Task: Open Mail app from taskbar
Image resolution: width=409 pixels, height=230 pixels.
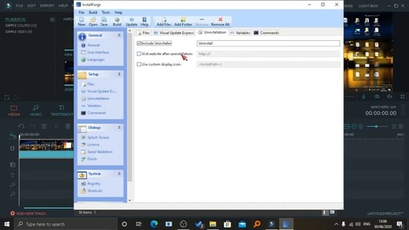Action: point(242,224)
